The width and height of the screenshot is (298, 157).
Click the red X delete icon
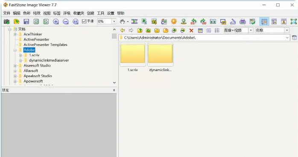pyautogui.click(x=191, y=31)
